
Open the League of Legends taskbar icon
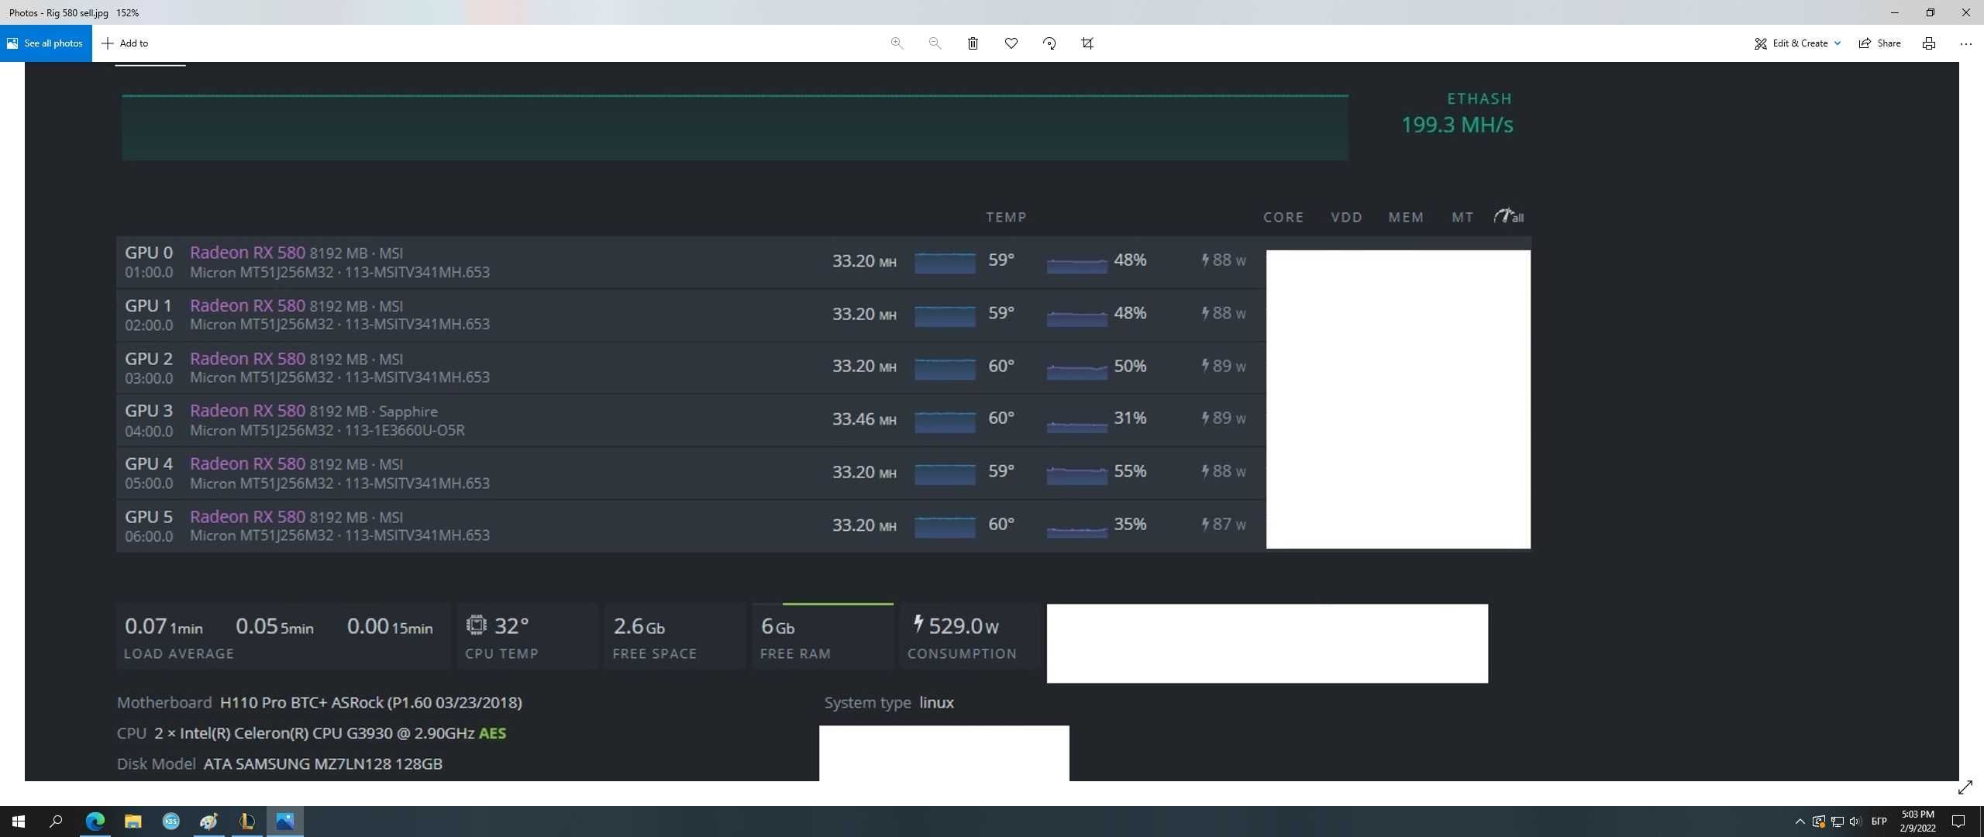coord(246,821)
